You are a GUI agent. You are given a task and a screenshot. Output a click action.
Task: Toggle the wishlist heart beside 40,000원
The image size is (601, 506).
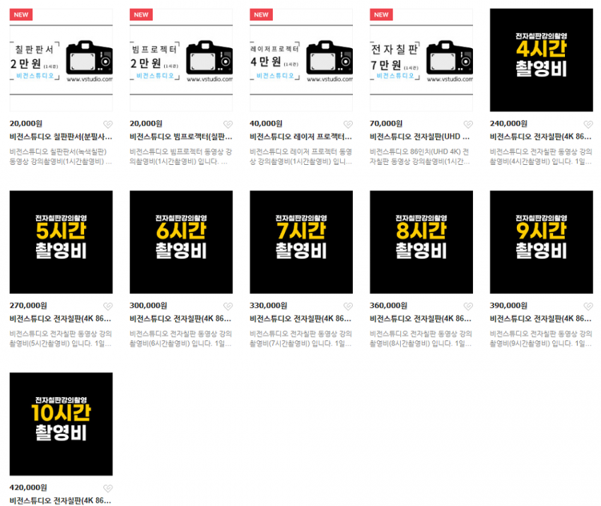(348, 125)
